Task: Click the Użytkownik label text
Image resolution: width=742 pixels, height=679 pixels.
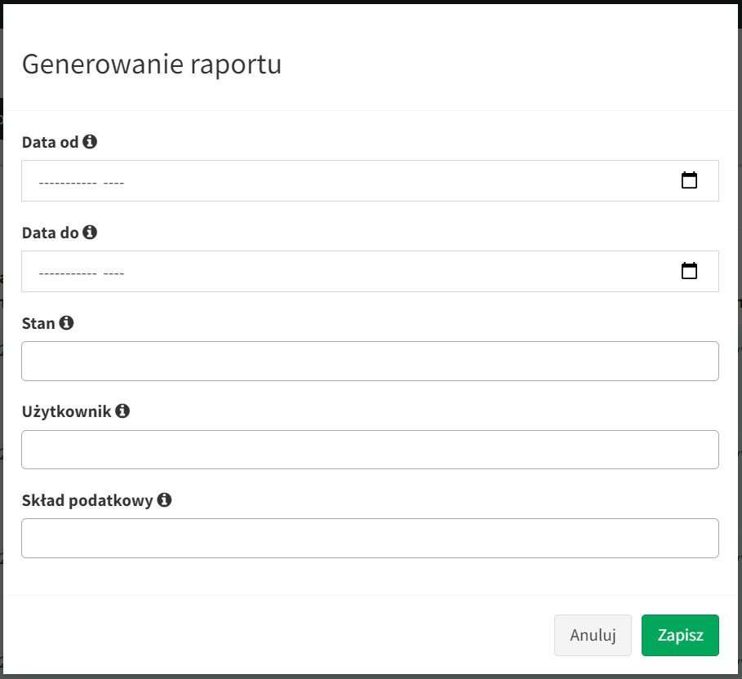Action: point(66,411)
